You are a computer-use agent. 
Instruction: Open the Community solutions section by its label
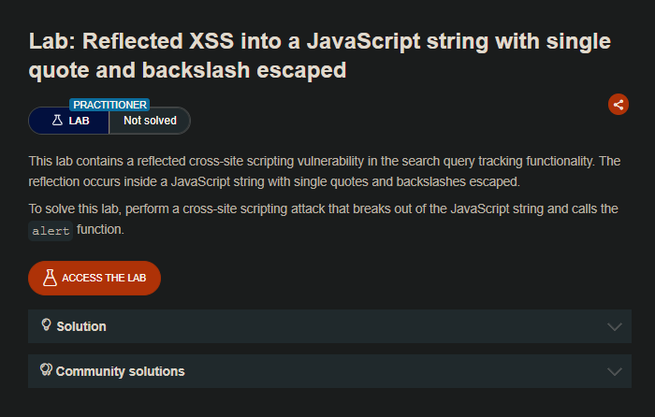tap(120, 371)
